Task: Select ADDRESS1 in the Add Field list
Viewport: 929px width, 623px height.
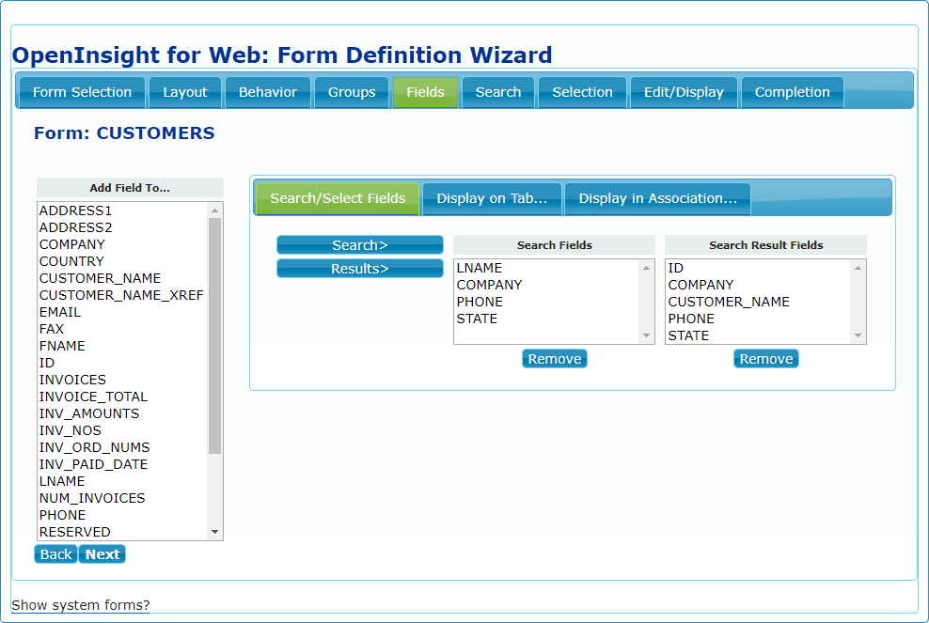Action: click(122, 210)
